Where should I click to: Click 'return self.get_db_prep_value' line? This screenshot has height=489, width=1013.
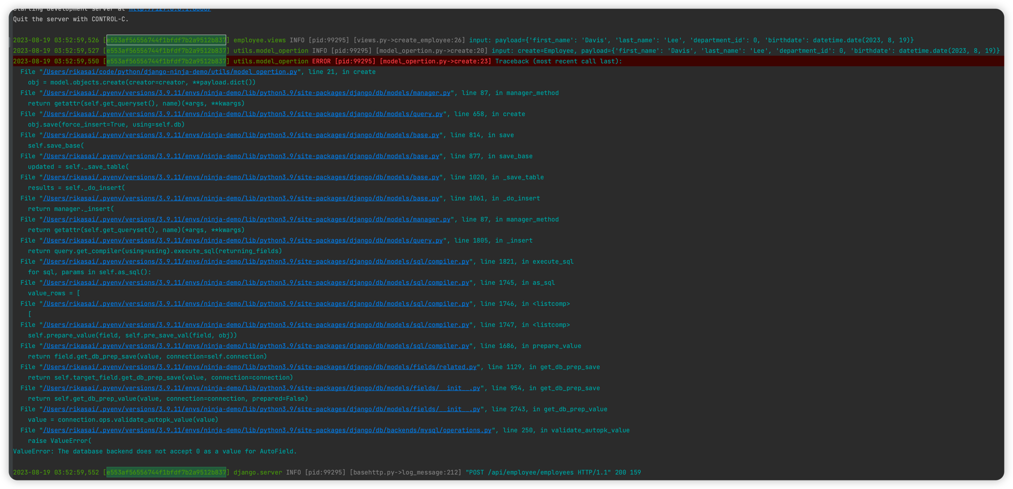(168, 399)
